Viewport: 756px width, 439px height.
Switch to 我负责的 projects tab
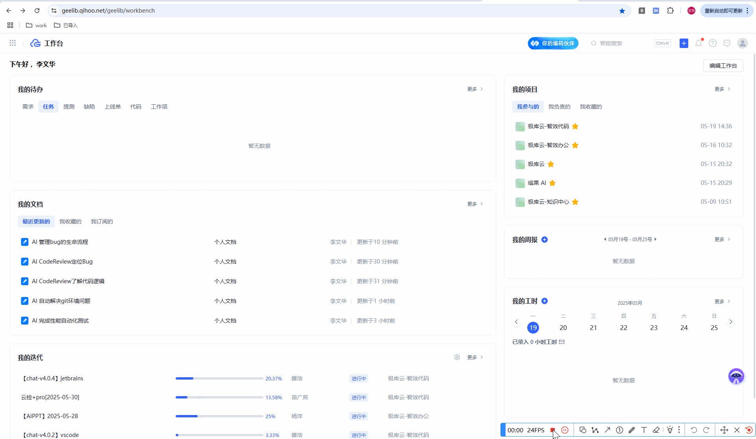pyautogui.click(x=559, y=107)
